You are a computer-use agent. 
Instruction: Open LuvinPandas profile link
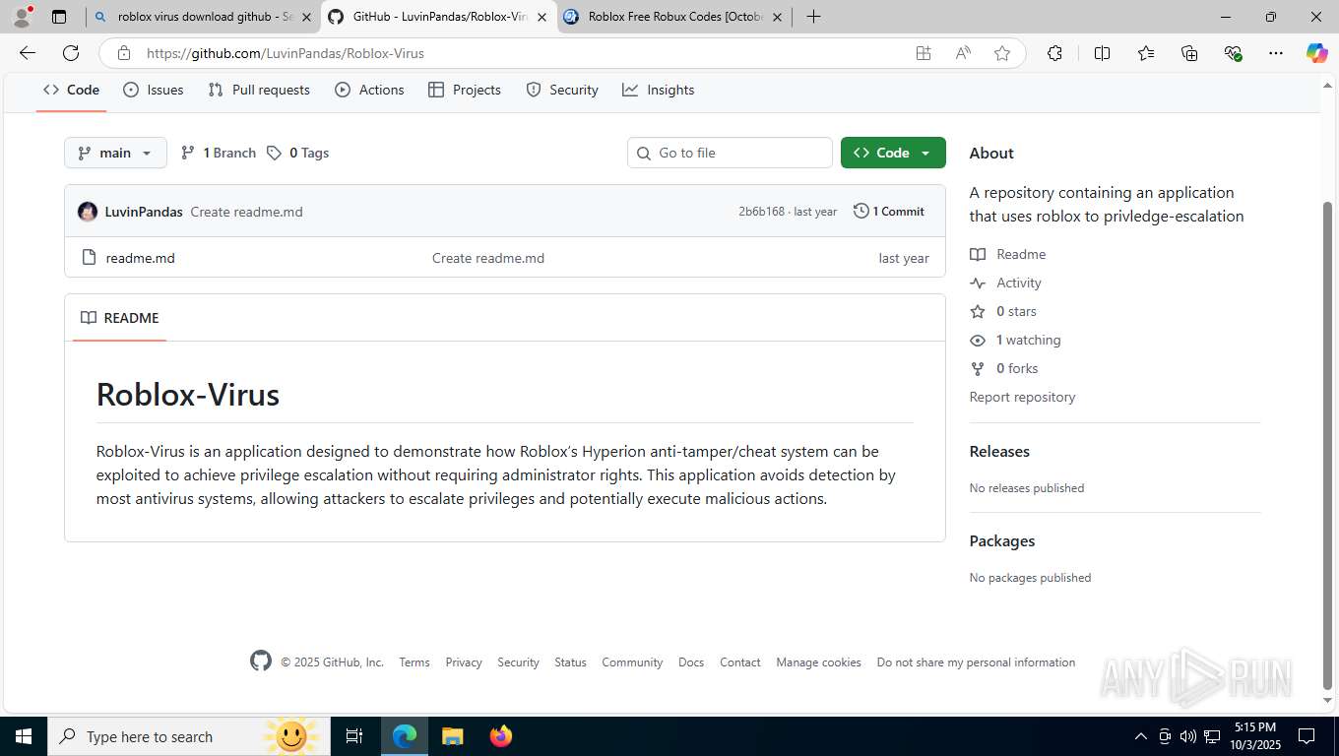point(144,212)
